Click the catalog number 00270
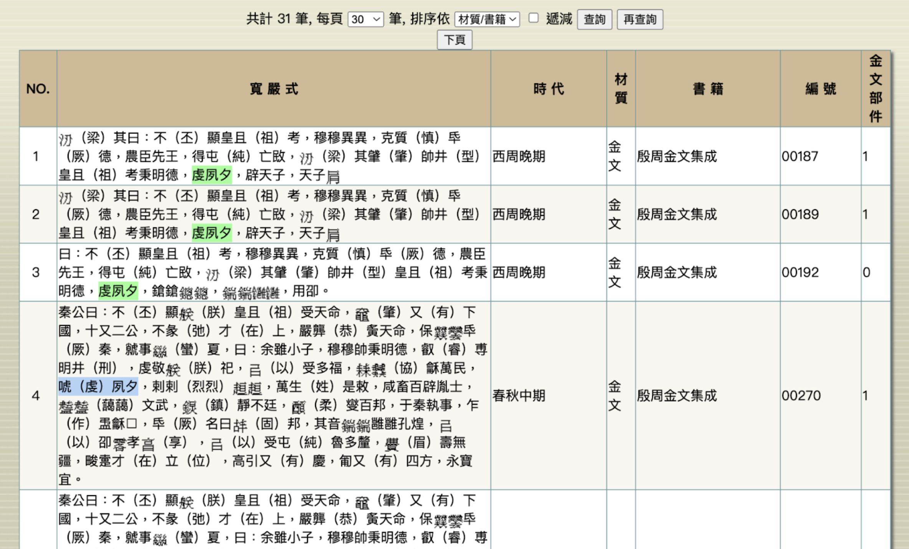The image size is (909, 549). (801, 395)
